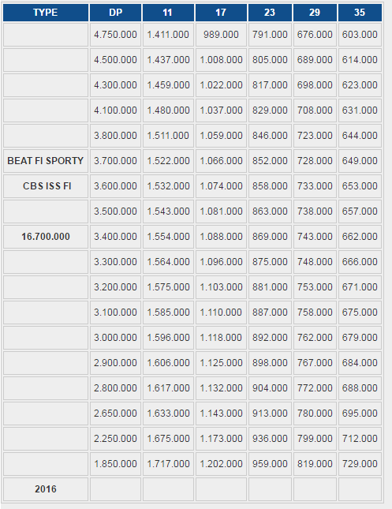
Task: Click the 2016 year cell
Action: 46,489
